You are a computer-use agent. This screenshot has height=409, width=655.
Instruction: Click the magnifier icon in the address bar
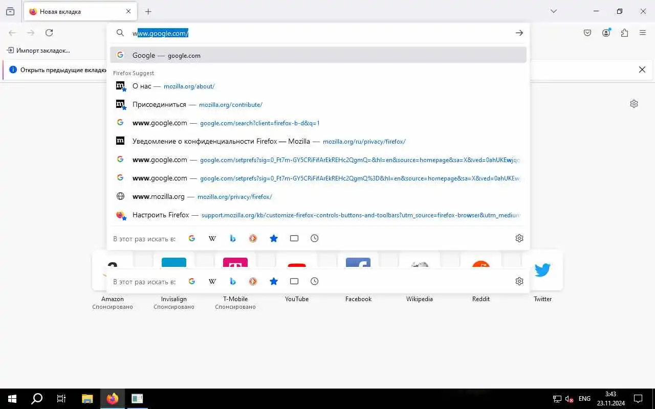tap(120, 33)
